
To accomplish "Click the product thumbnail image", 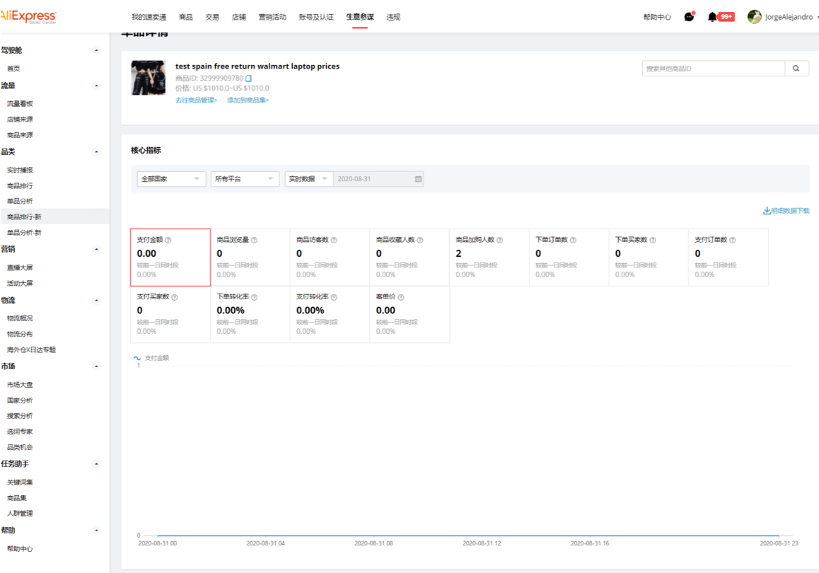I will pyautogui.click(x=149, y=78).
